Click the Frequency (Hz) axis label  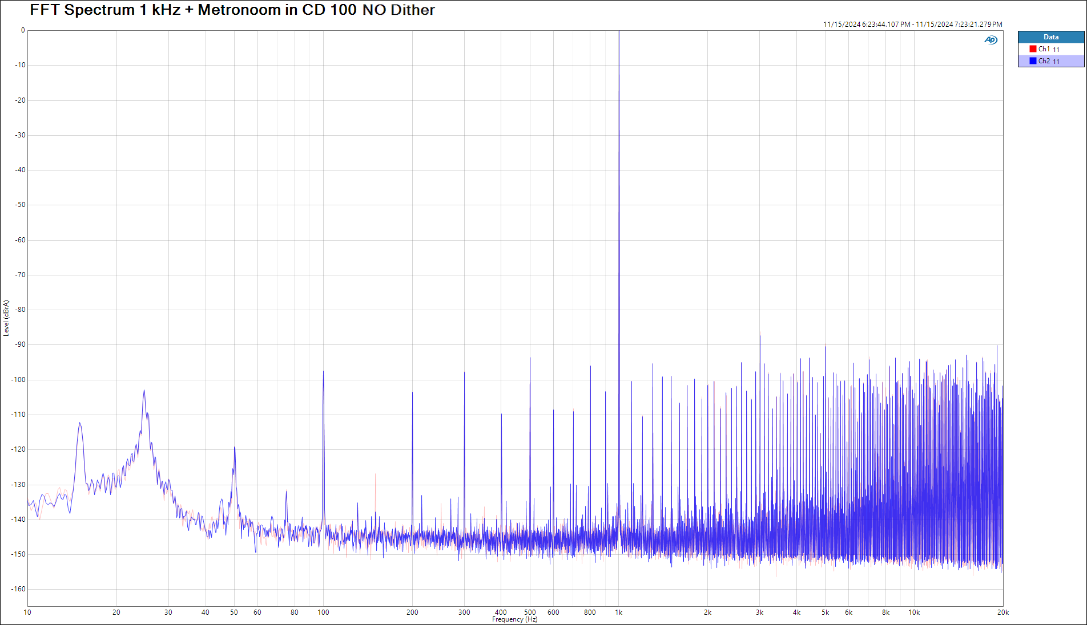pos(514,619)
